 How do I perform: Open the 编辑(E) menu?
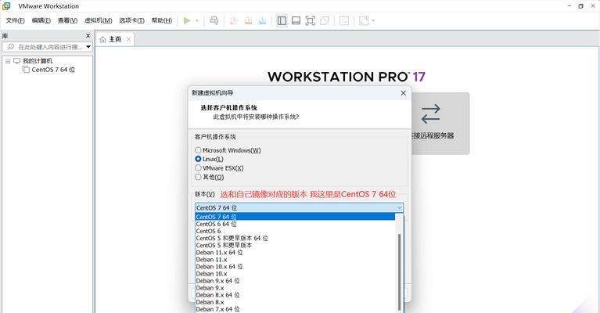click(41, 20)
